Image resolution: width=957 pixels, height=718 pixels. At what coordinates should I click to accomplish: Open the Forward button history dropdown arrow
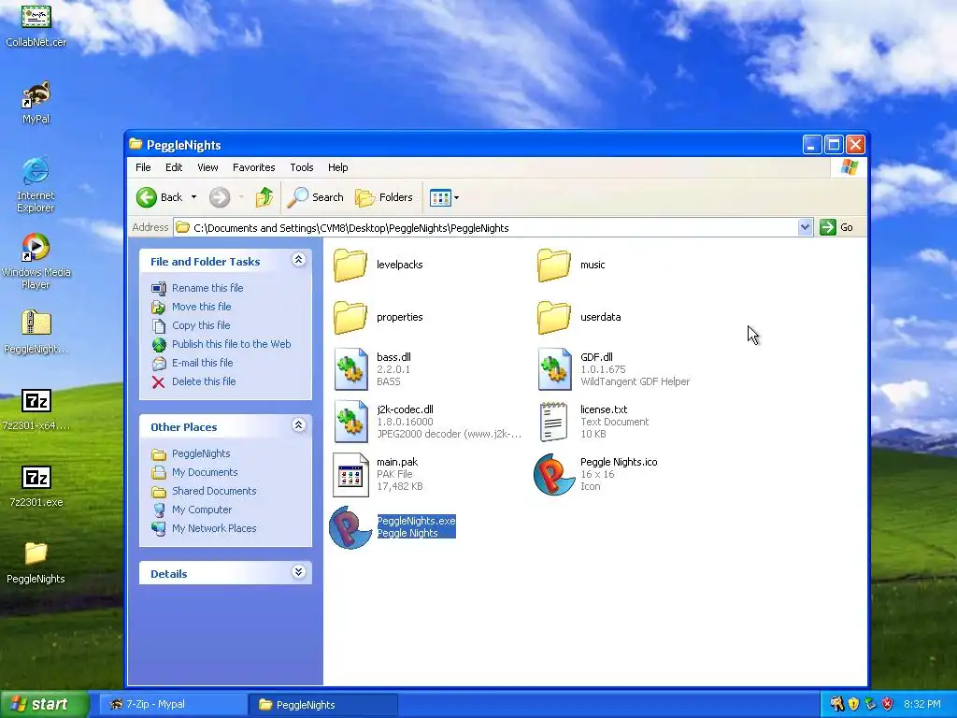pyautogui.click(x=242, y=197)
